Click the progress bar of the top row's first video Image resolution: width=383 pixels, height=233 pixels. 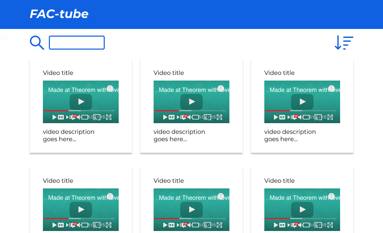pos(79,111)
